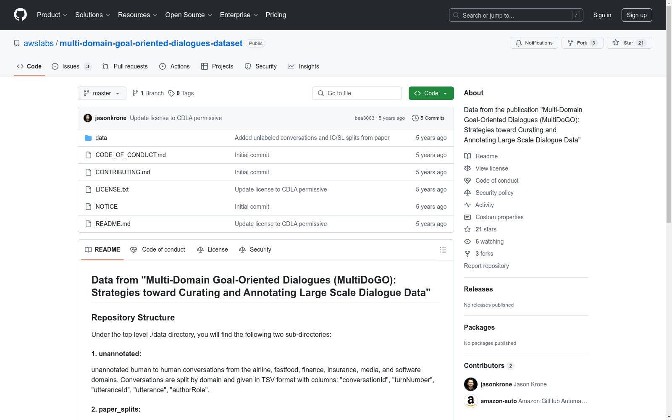This screenshot has height=420, width=672.
Task: Open the Insights tab
Action: (x=303, y=66)
